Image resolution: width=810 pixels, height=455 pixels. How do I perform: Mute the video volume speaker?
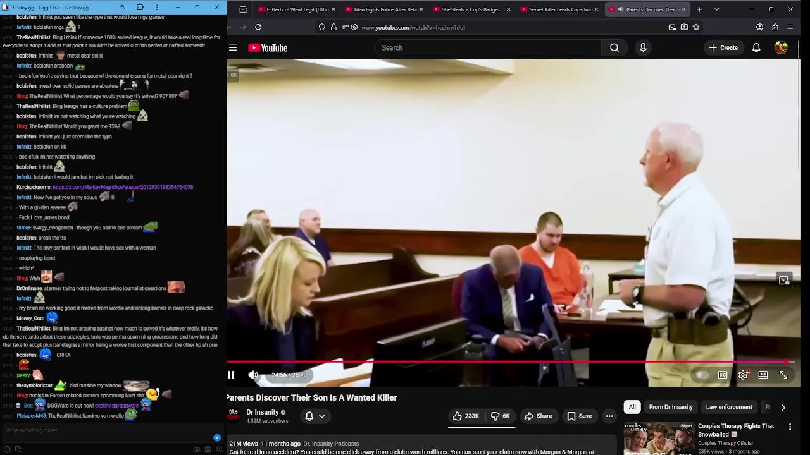point(253,375)
